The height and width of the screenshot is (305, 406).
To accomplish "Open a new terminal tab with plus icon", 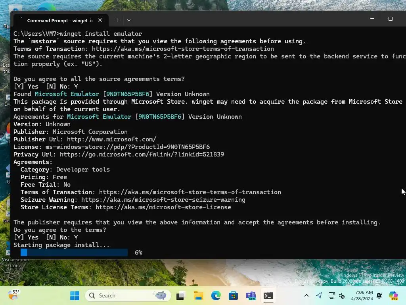I will (x=117, y=20).
